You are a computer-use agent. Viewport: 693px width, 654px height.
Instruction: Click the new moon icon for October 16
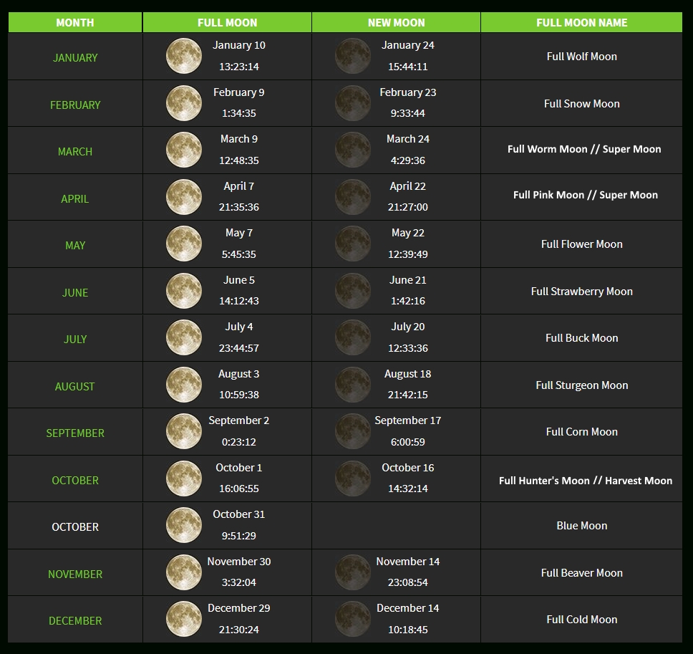click(x=353, y=479)
